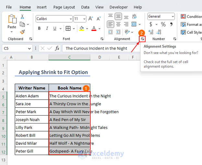Viewport: 202px width, 165px height.
Task: Open the font size 11 dropdown
Action: [x=84, y=19]
